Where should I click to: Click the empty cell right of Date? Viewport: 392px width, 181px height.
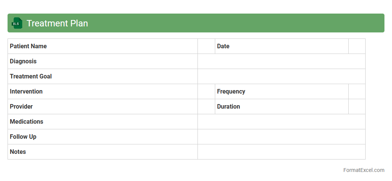tap(357, 46)
